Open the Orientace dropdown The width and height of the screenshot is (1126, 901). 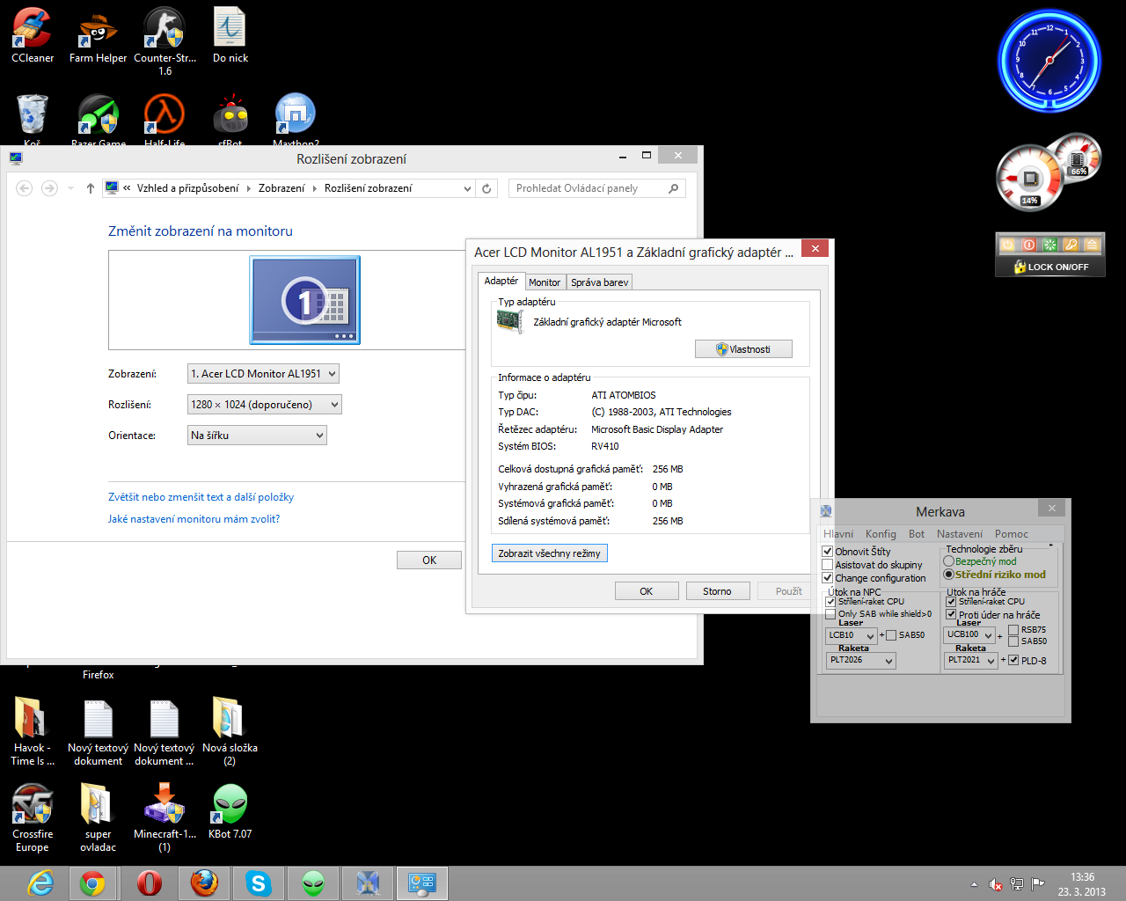click(x=257, y=436)
